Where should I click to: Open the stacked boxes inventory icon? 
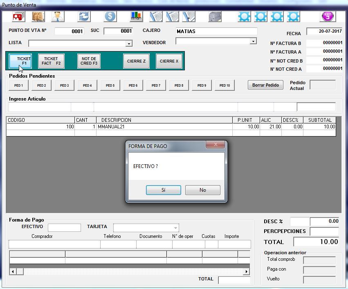point(38,17)
